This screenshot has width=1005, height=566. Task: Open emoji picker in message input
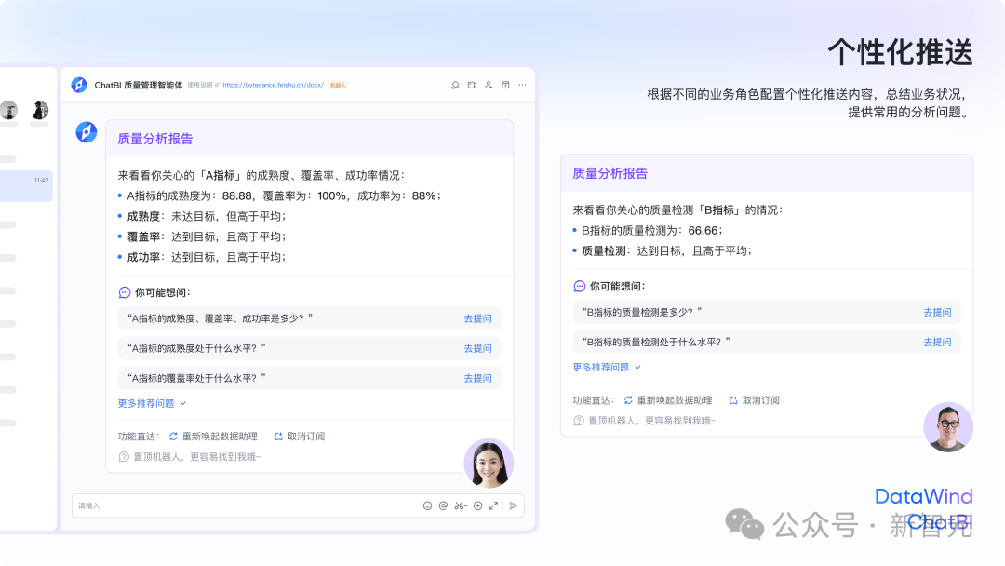[427, 505]
